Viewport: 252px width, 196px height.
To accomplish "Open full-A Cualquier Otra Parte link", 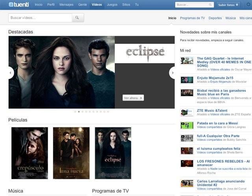I will 218,136.
